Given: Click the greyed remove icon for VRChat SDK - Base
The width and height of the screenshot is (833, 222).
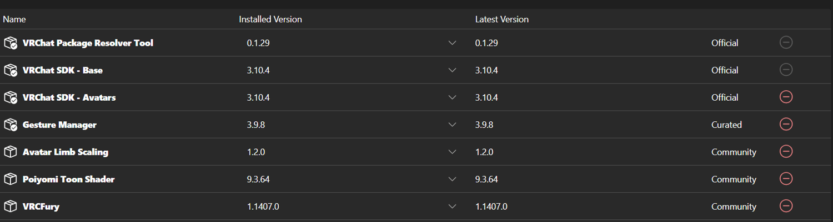Looking at the screenshot, I should tap(786, 70).
